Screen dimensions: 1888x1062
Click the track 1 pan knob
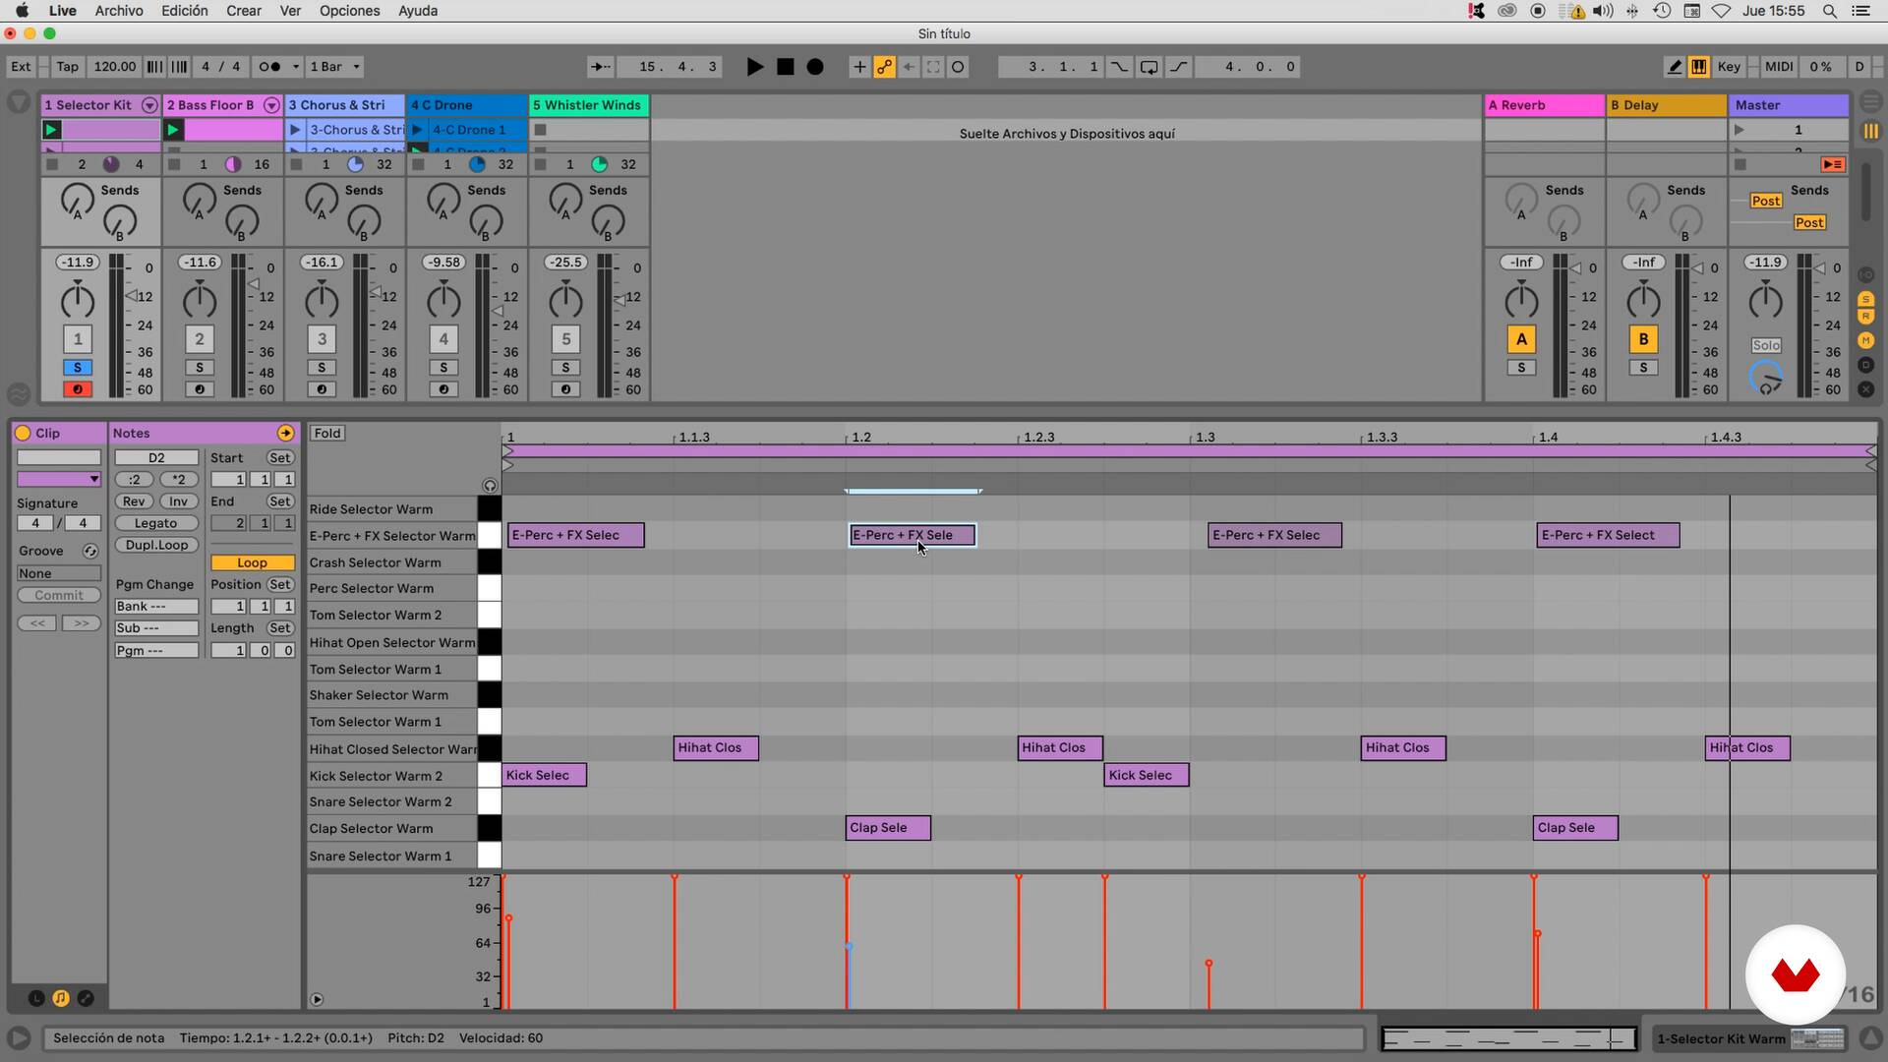click(x=78, y=301)
